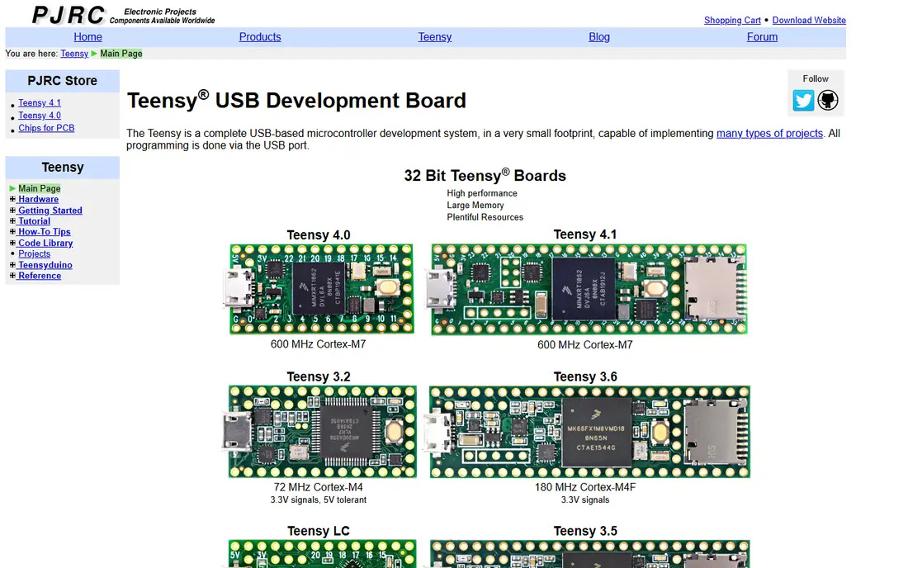
Task: Click the Teensy 3.6 heading text
Action: 585,377
